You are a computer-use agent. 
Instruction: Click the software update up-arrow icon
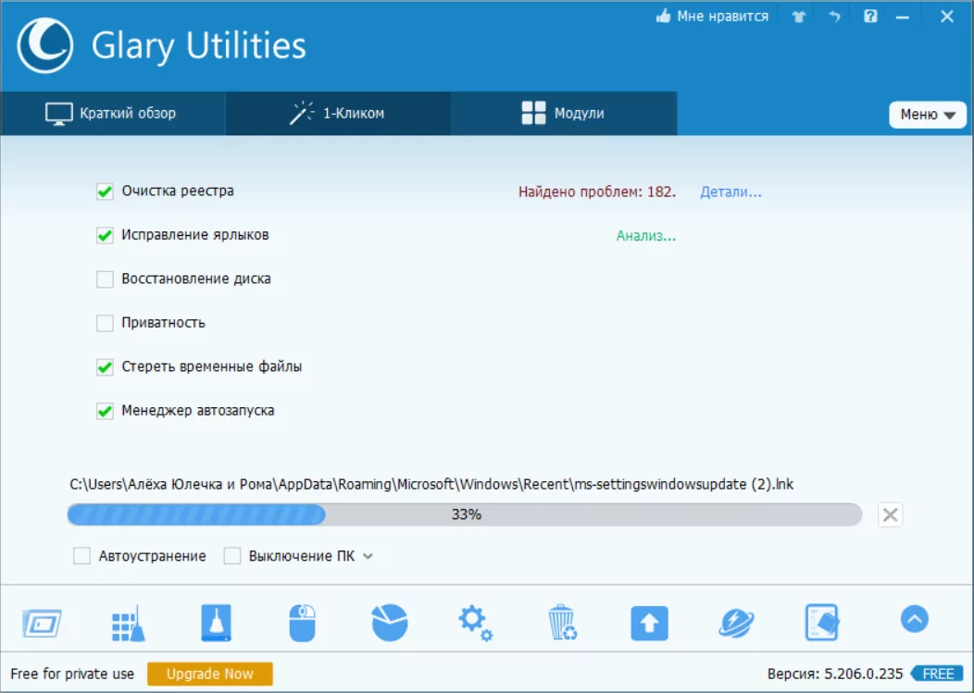[x=649, y=623]
